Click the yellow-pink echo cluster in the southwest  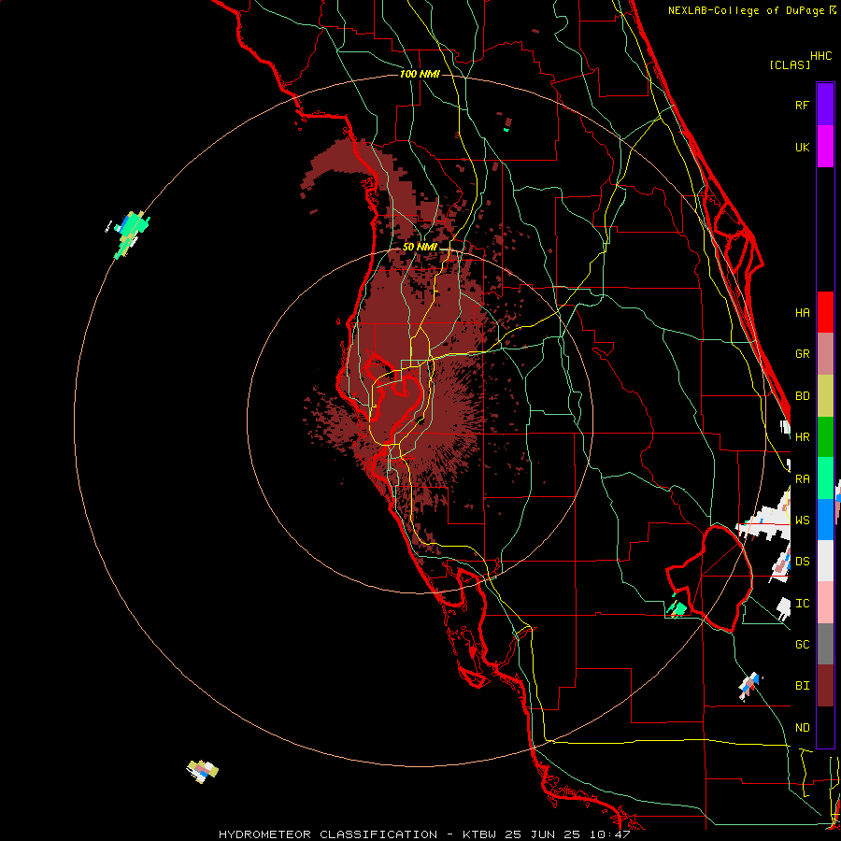coord(202,771)
